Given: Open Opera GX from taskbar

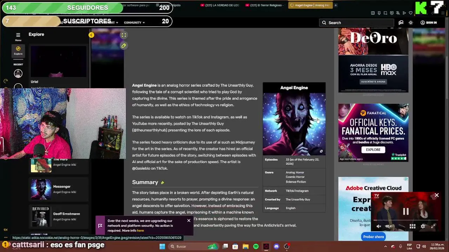Looking at the screenshot, I should (x=266, y=246).
